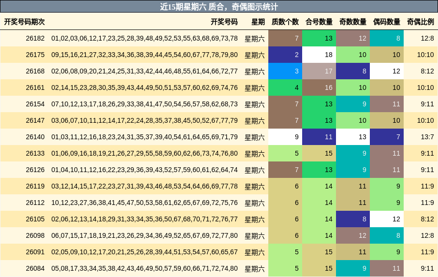Click the 奇数数量 column header

[353, 22]
